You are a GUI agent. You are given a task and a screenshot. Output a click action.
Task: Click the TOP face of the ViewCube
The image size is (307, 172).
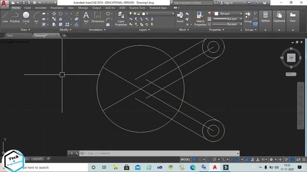(291, 58)
